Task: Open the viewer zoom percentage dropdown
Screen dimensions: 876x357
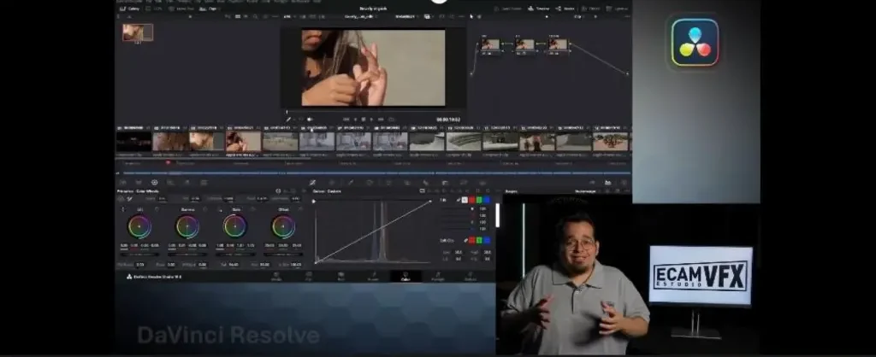Action: pyautogui.click(x=289, y=16)
